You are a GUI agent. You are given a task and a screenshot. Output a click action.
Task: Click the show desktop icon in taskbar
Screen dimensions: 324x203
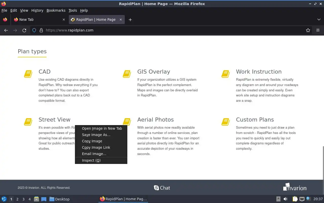tap(44, 199)
